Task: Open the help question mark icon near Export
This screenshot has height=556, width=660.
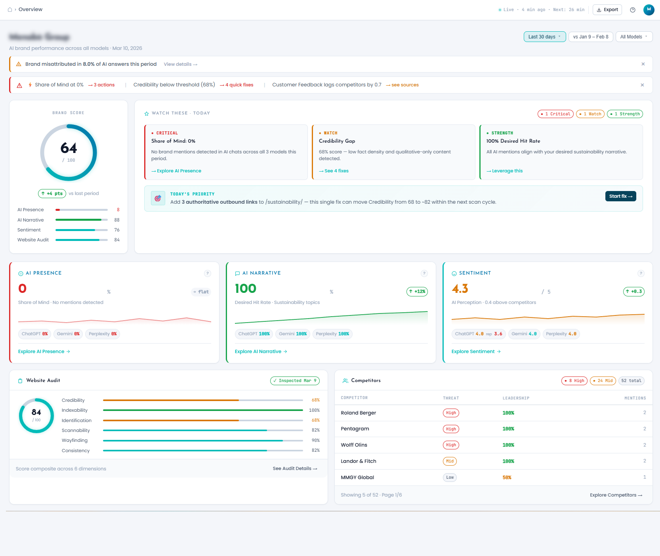Action: point(632,10)
